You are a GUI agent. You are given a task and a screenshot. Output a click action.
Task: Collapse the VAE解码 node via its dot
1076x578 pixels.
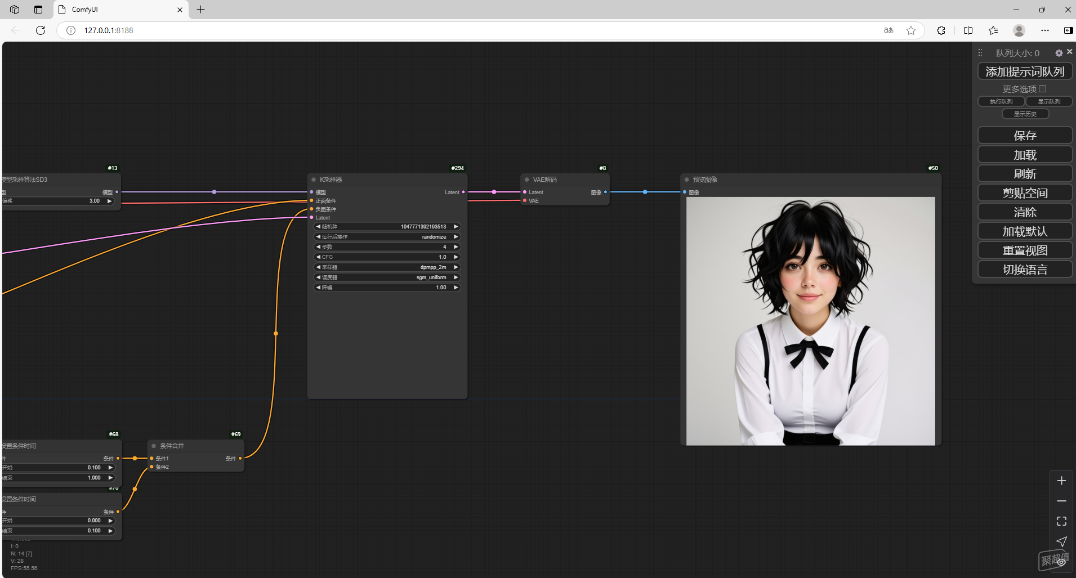[x=527, y=180]
